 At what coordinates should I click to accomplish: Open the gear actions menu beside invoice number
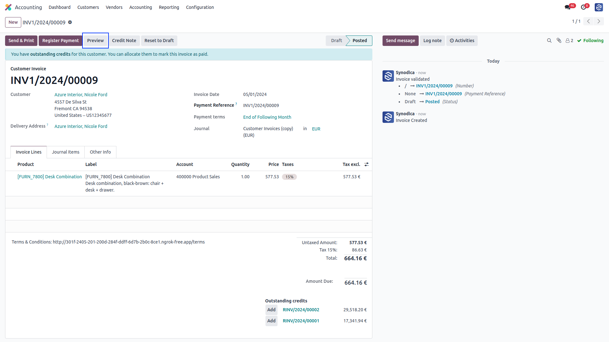coord(70,22)
